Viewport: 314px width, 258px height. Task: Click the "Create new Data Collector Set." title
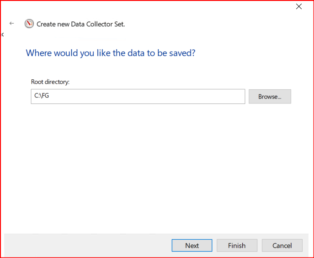[80, 24]
